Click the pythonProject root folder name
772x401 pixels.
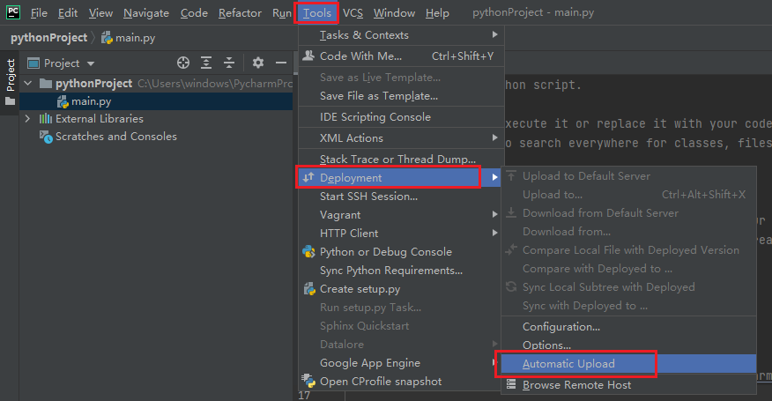(93, 83)
